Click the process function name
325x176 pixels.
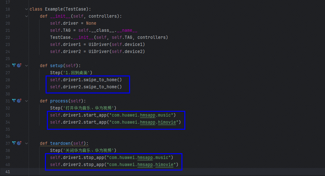coord(59,101)
